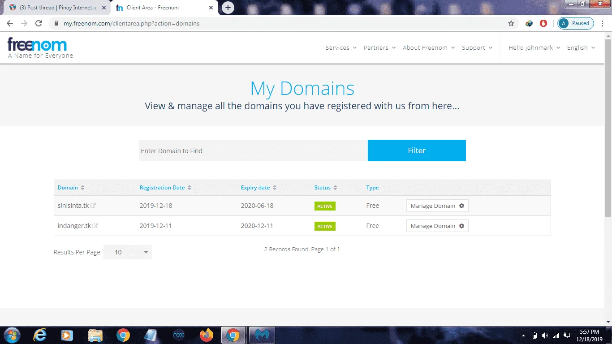The height and width of the screenshot is (344, 612).
Task: Bookmark this page with the star icon
Action: click(511, 23)
